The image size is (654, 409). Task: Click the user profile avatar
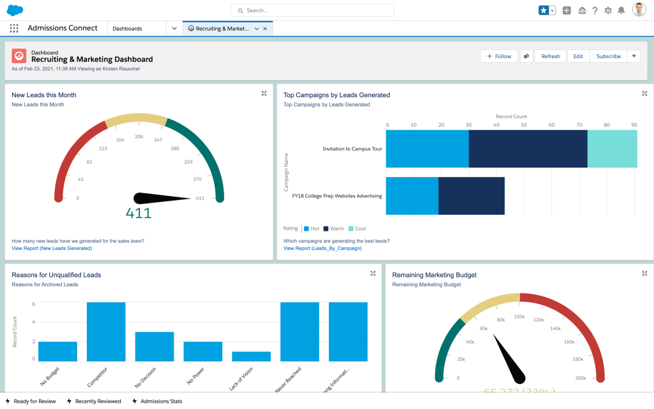pyautogui.click(x=639, y=10)
